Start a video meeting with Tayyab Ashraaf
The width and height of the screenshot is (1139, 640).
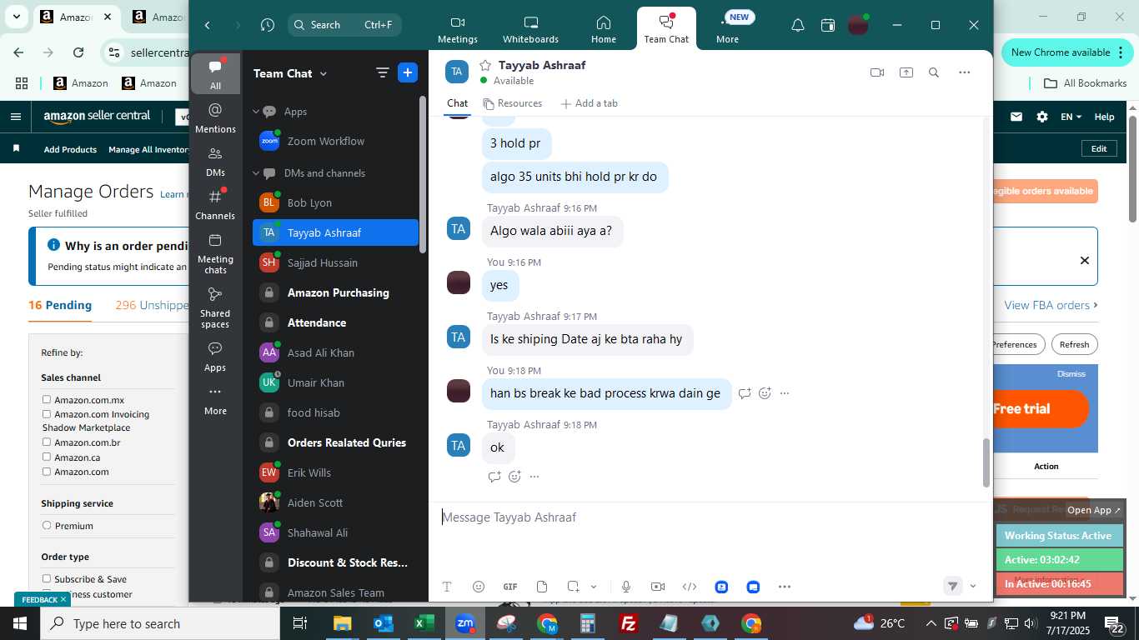(876, 72)
